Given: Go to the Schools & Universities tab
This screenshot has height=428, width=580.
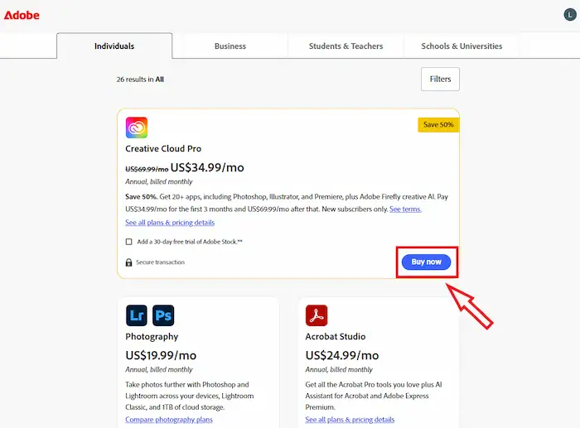Looking at the screenshot, I should pyautogui.click(x=462, y=46).
